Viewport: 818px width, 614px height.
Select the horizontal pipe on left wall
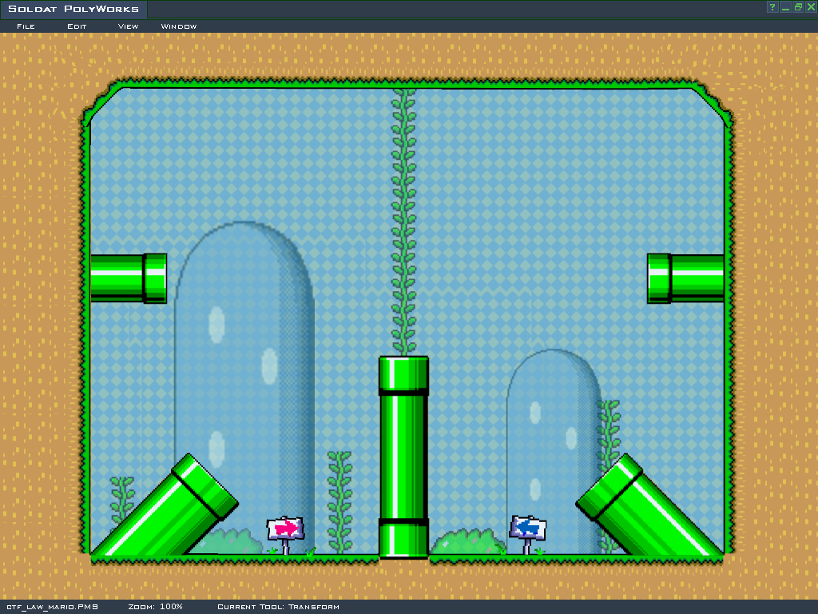tap(128, 278)
